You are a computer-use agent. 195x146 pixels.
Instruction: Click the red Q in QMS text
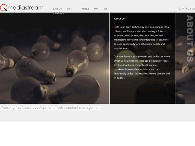click(115, 27)
